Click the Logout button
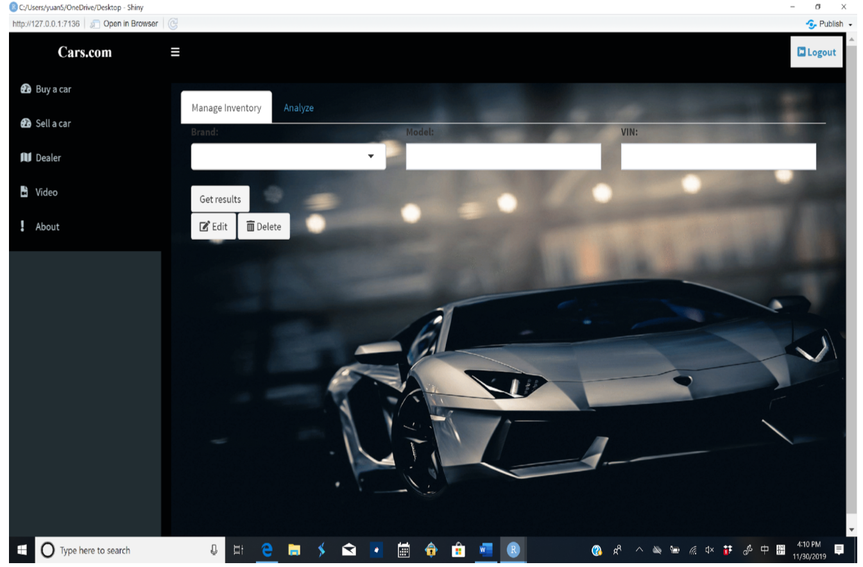 coord(816,51)
